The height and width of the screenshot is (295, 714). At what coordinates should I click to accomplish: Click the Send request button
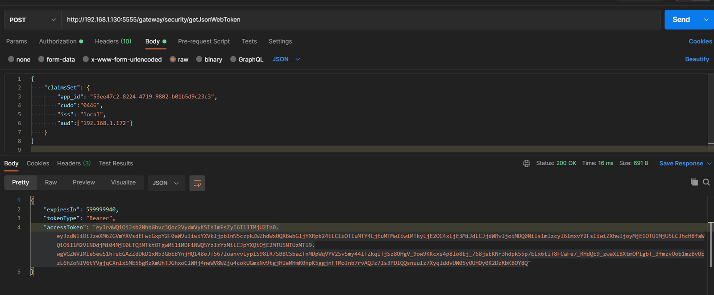pos(681,20)
